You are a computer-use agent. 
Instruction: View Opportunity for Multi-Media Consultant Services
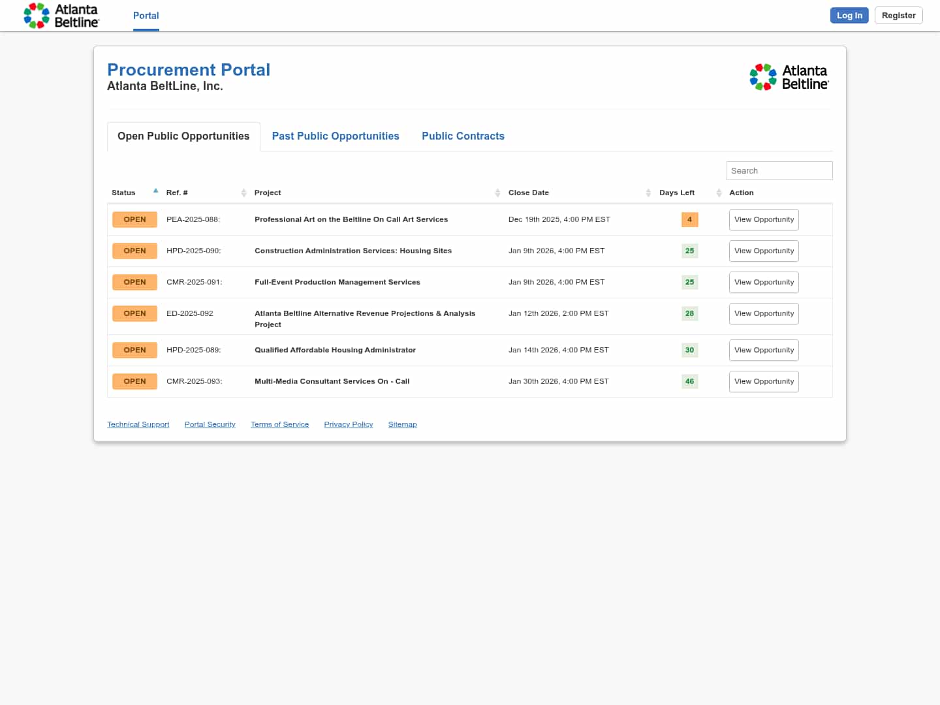pos(764,381)
